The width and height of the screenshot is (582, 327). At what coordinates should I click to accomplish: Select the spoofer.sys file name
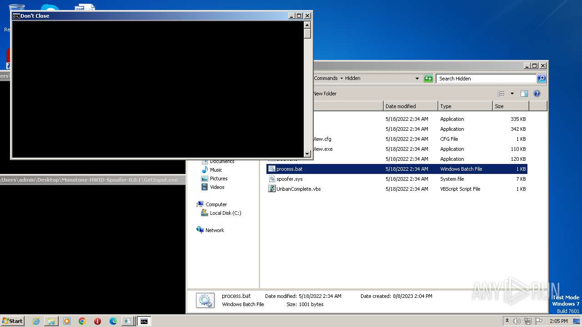tap(289, 179)
